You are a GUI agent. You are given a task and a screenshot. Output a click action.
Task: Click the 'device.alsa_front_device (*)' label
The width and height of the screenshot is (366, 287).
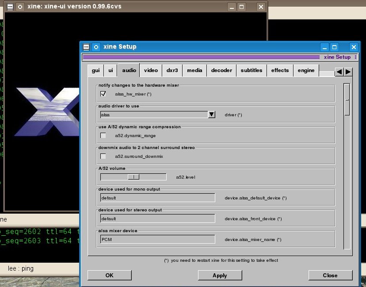pyautogui.click(x=253, y=219)
